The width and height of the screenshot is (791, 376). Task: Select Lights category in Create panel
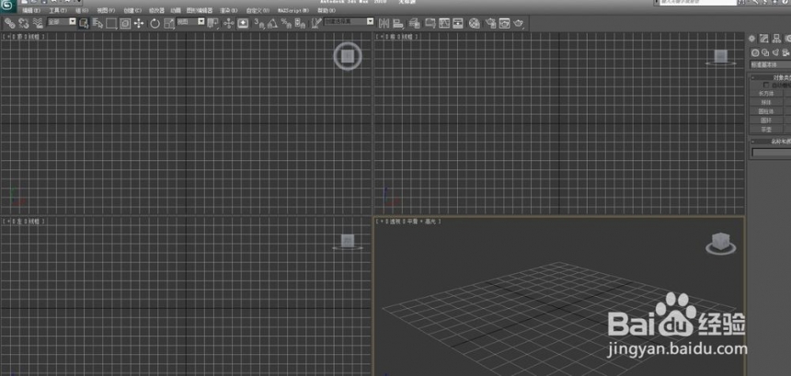pyautogui.click(x=775, y=52)
